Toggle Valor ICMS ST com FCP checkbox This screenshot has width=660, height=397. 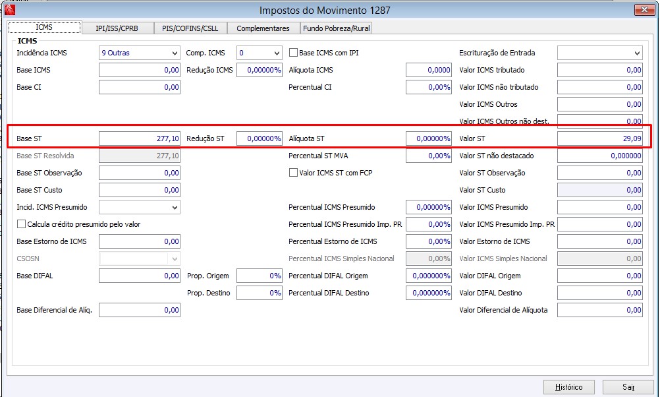293,173
